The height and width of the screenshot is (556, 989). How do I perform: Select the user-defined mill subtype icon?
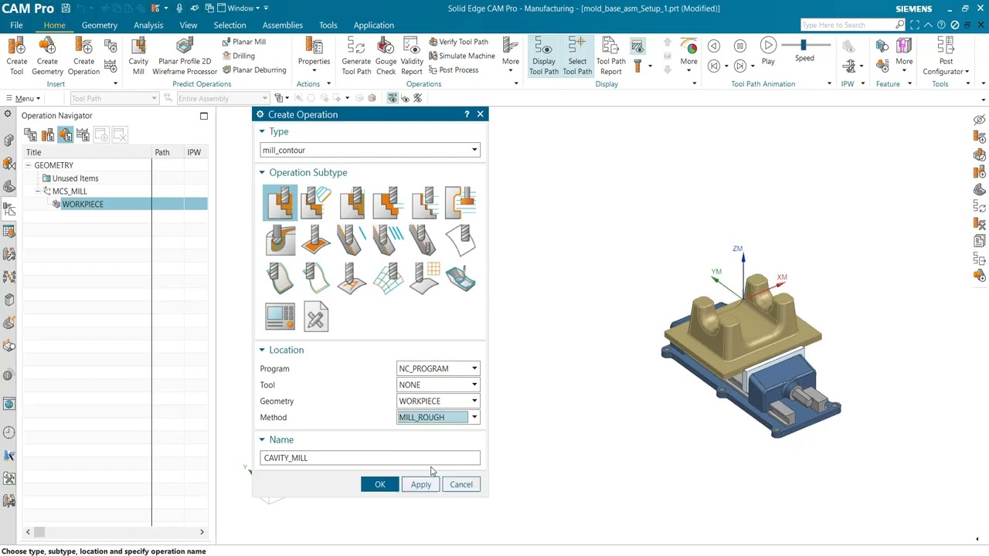point(316,316)
